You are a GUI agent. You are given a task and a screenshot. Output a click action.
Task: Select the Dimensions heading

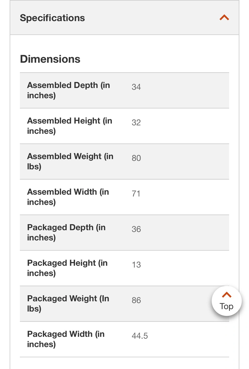click(50, 59)
